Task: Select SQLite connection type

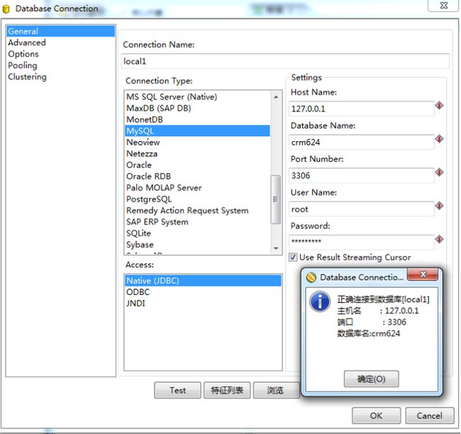Action: [197, 233]
